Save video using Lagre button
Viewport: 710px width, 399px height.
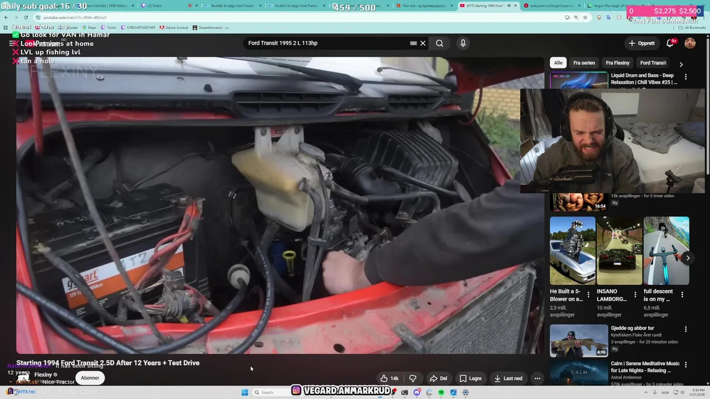[x=470, y=378]
